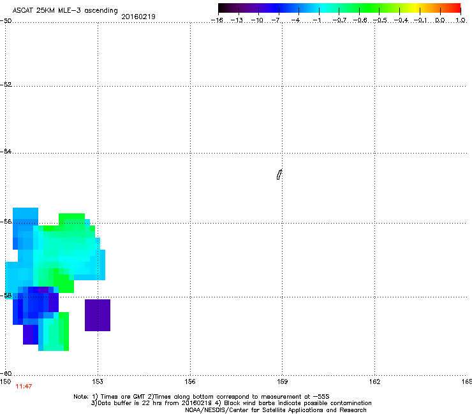Image resolution: width=472 pixels, height=414 pixels.
Task: Click the "Data buffer is 22 hrs" note line
Action: click(231, 403)
